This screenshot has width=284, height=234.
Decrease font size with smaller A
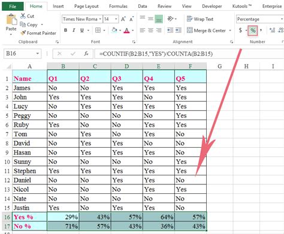[131, 19]
